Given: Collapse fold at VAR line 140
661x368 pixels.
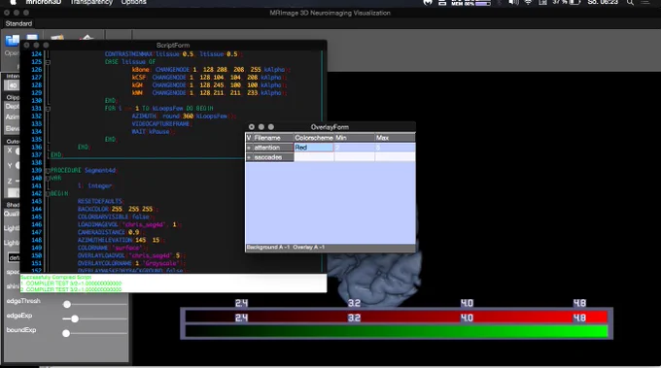Looking at the screenshot, I should [48, 178].
